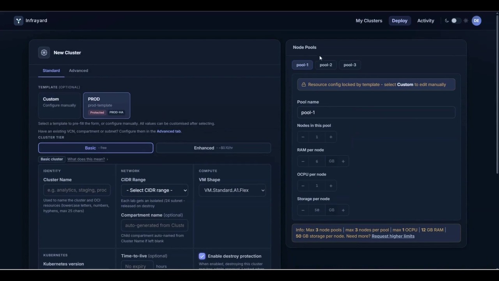Click the RAM per node value field
Viewport: 499px width, 281px height.
(317, 161)
